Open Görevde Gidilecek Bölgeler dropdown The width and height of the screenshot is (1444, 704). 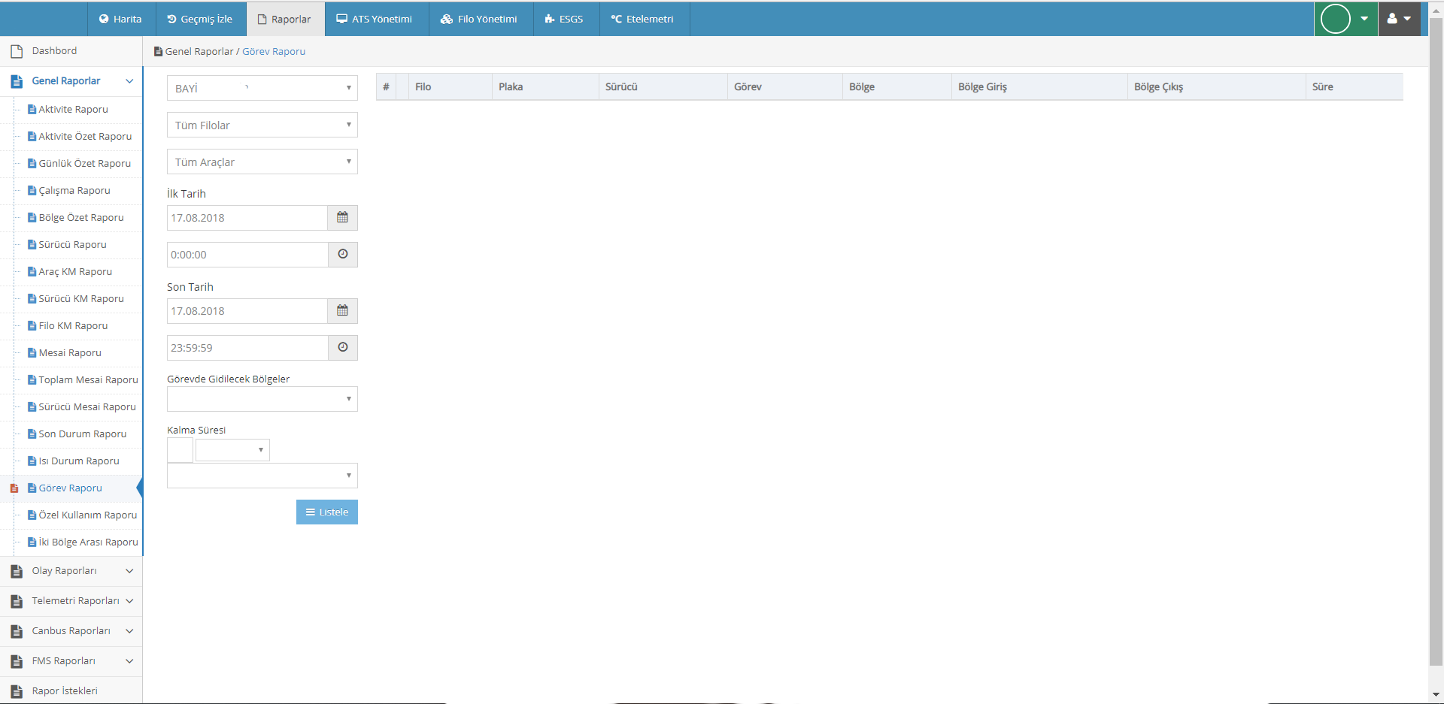(262, 399)
